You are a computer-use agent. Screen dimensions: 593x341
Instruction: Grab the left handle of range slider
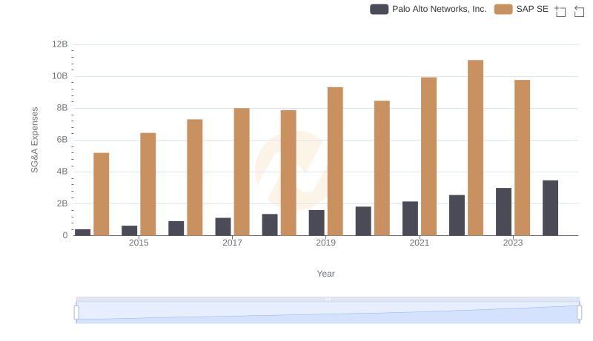(76, 313)
